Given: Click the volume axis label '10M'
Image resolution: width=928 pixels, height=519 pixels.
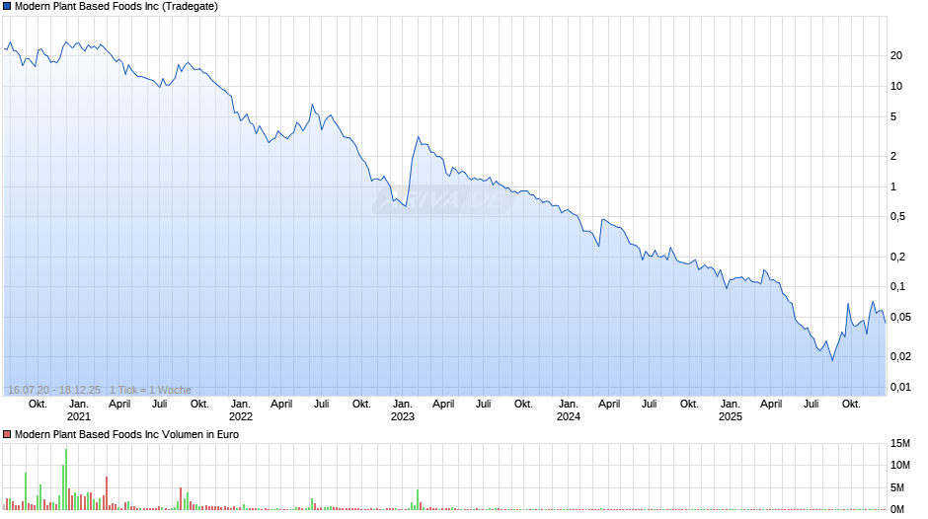Looking at the screenshot, I should point(900,465).
